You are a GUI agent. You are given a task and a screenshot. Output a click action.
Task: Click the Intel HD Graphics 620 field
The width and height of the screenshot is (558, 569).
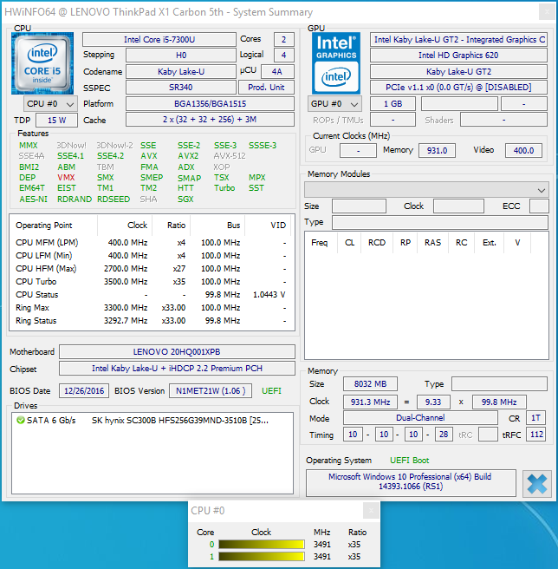click(x=458, y=56)
